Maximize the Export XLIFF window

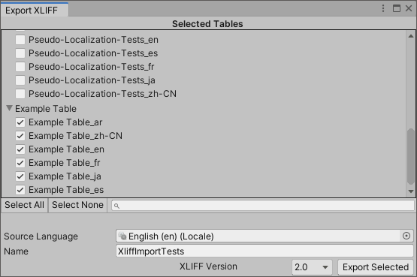397,8
